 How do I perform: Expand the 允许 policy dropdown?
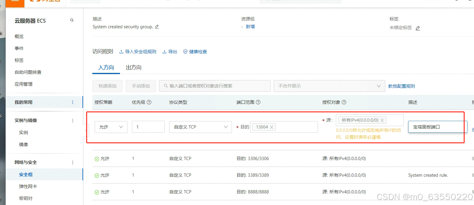click(x=111, y=127)
